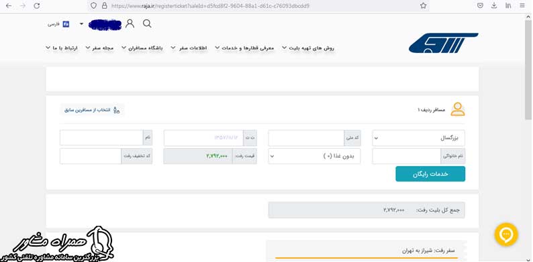Open the باشگاه مسافران menu
The width and height of the screenshot is (533, 262).
pos(142,48)
